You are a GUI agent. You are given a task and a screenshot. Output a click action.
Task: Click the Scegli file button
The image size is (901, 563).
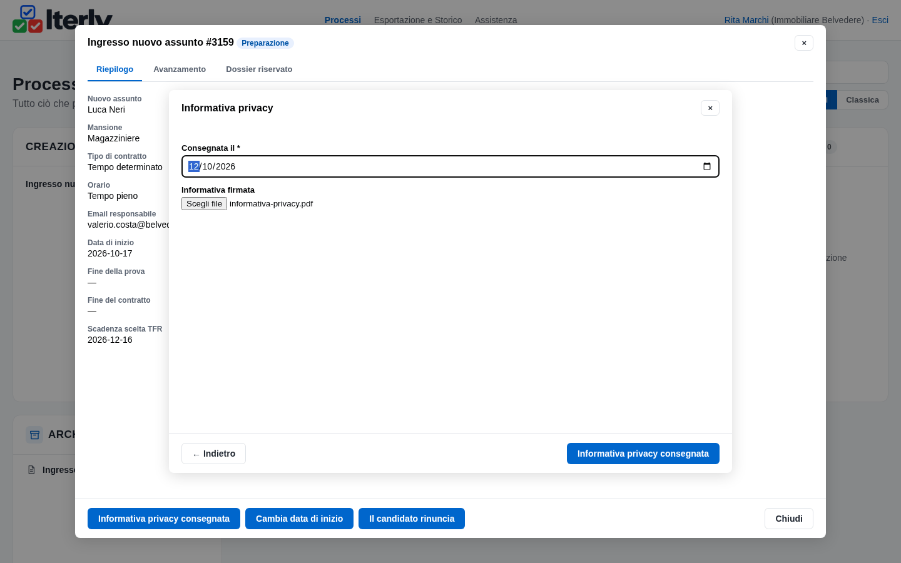(204, 204)
